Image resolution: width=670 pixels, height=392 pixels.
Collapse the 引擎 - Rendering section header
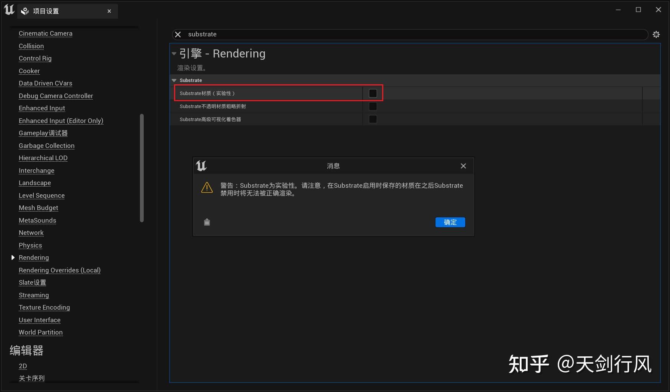[174, 53]
